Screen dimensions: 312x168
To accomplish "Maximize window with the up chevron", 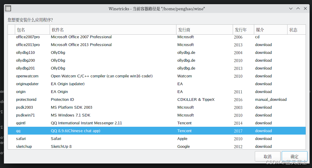I will 298,8.
